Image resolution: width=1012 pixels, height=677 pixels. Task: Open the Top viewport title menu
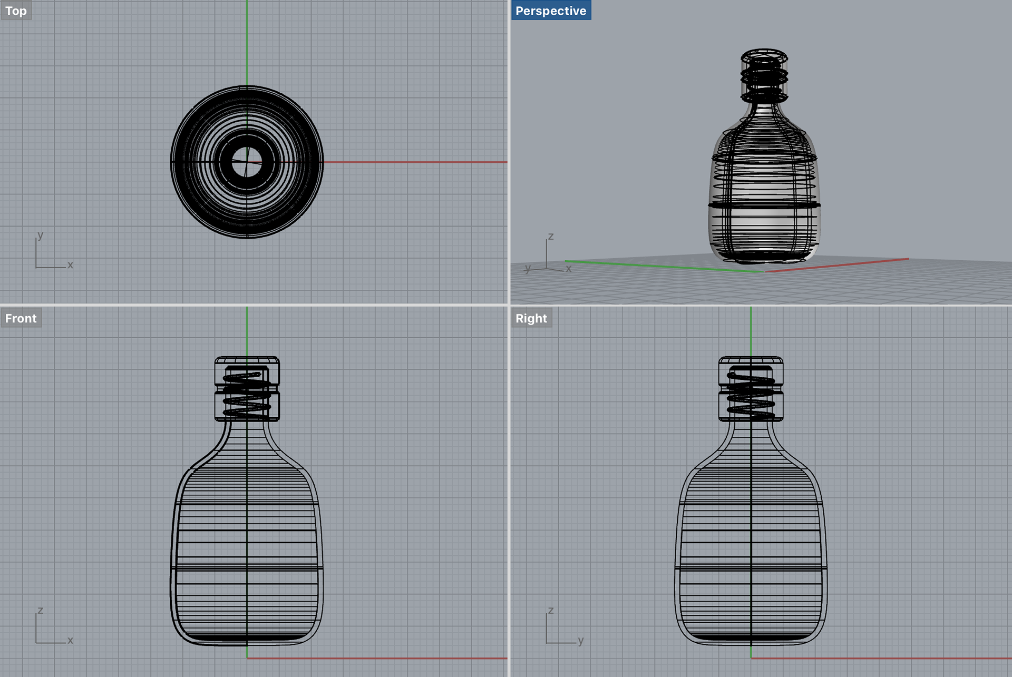tap(16, 11)
